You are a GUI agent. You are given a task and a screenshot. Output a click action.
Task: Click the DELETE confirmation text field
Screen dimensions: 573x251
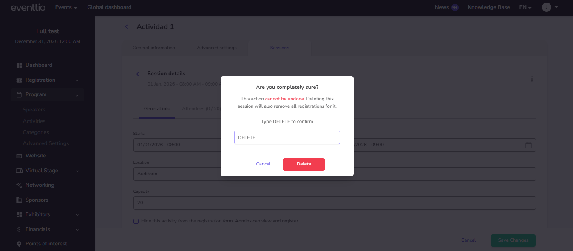click(x=287, y=137)
